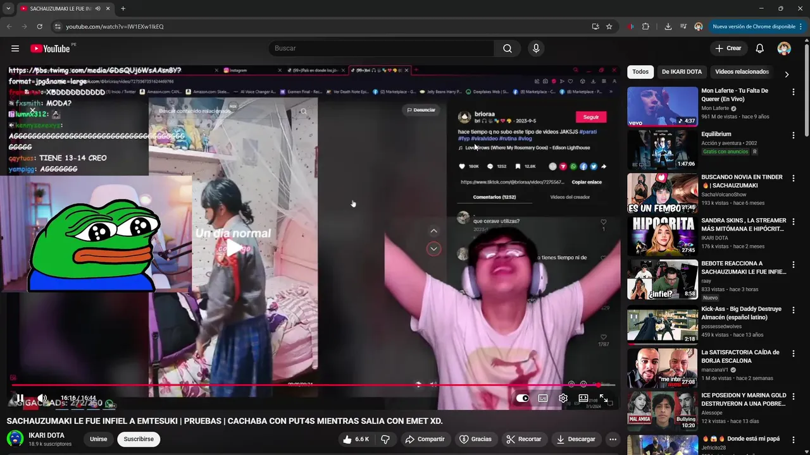The height and width of the screenshot is (455, 810).
Task: Mute the video volume speaker icon
Action: [42, 398]
